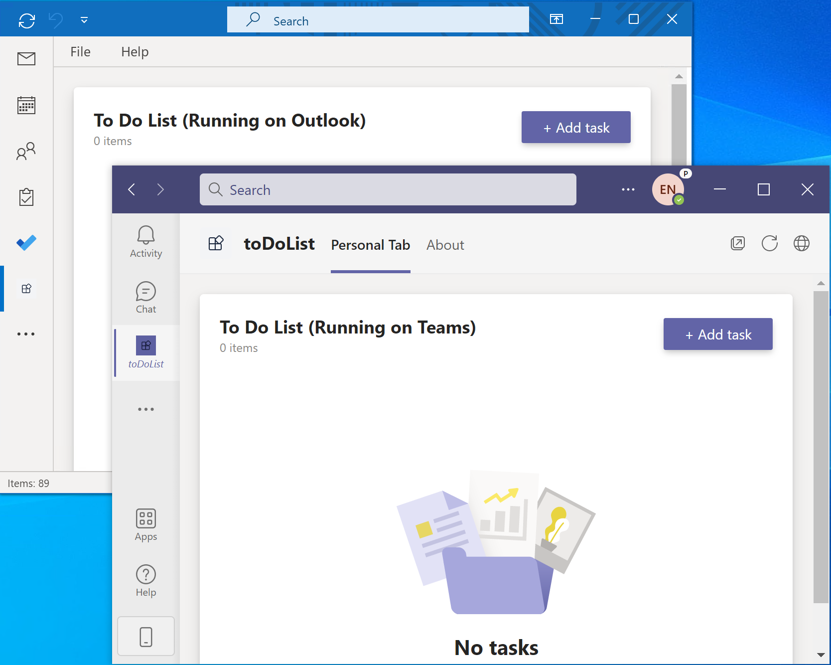Maximize the Outlook window
The height and width of the screenshot is (665, 831).
click(634, 19)
